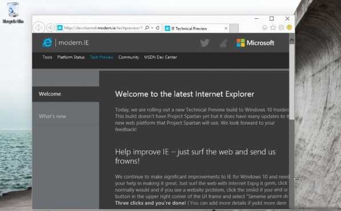
Task: Close the IE Technical Preview tab
Action: [x=226, y=29]
